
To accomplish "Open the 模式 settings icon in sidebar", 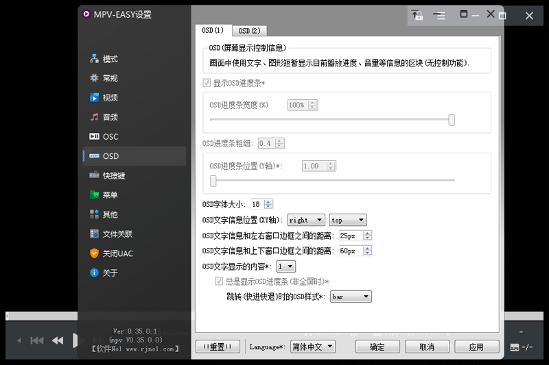I will (94, 59).
